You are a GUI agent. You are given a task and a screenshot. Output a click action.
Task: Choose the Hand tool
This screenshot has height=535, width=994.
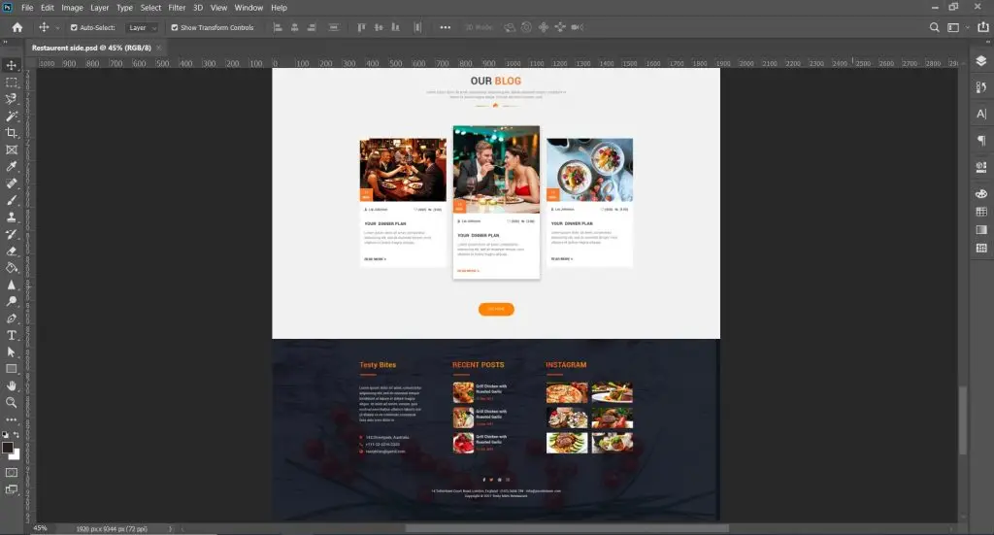12,385
